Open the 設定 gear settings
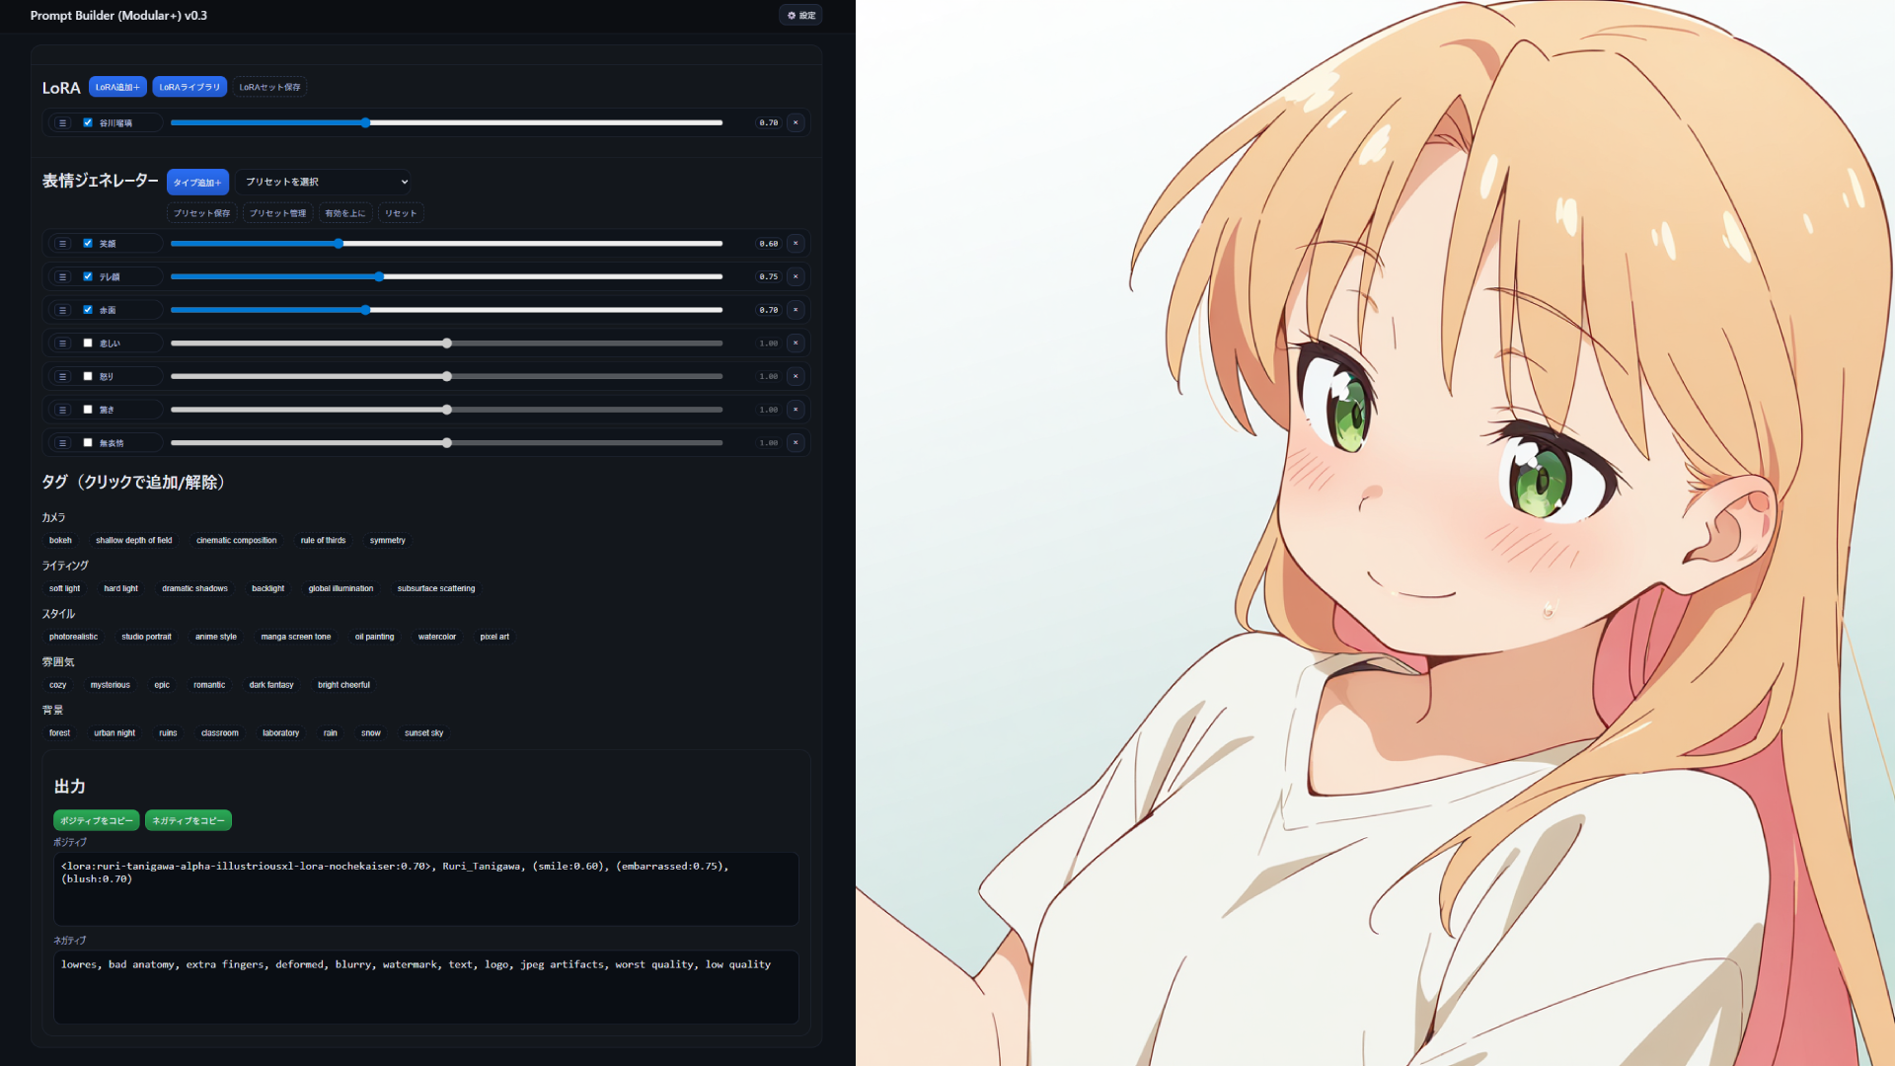This screenshot has width=1895, height=1066. point(801,15)
